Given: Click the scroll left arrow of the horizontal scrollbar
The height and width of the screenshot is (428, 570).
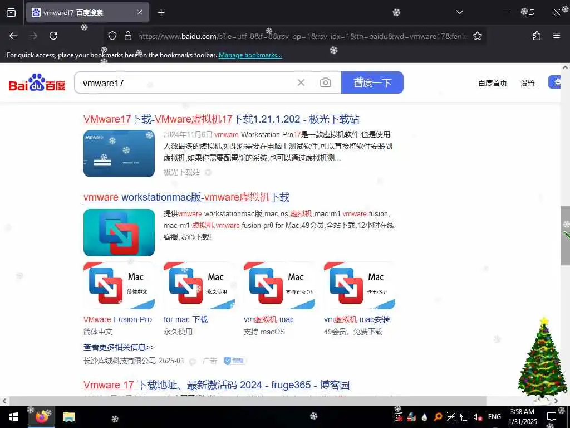Looking at the screenshot, I should [4, 401].
